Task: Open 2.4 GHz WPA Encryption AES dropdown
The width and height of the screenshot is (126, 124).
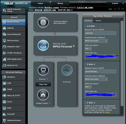Action: (88, 49)
